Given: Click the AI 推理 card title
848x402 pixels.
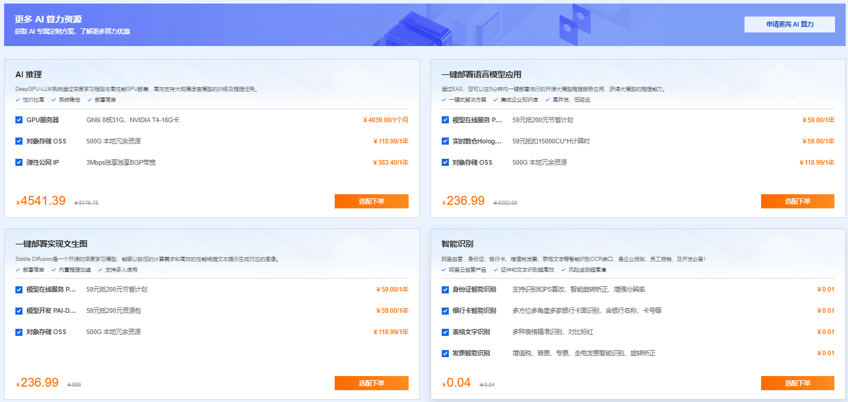Looking at the screenshot, I should click(x=28, y=74).
